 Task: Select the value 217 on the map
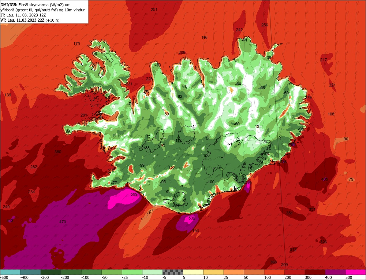pos(324,60)
